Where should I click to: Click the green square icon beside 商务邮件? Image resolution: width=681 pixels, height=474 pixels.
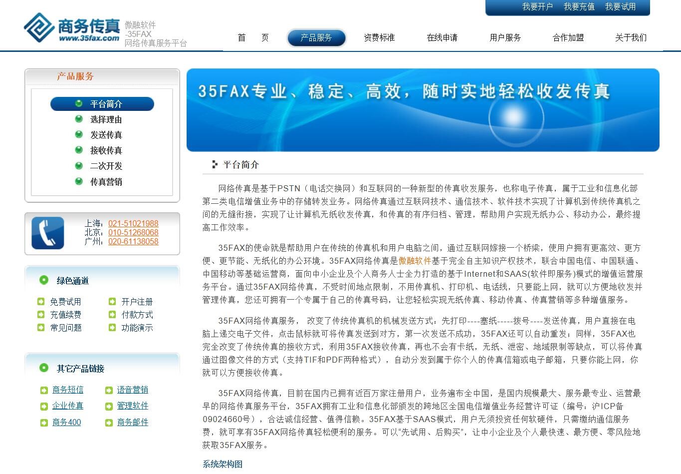pos(109,423)
